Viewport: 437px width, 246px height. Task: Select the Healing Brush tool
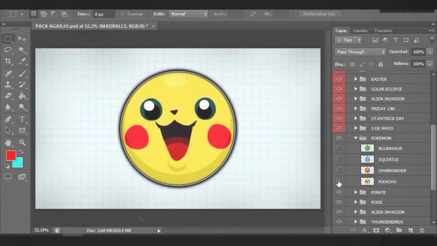click(x=8, y=73)
